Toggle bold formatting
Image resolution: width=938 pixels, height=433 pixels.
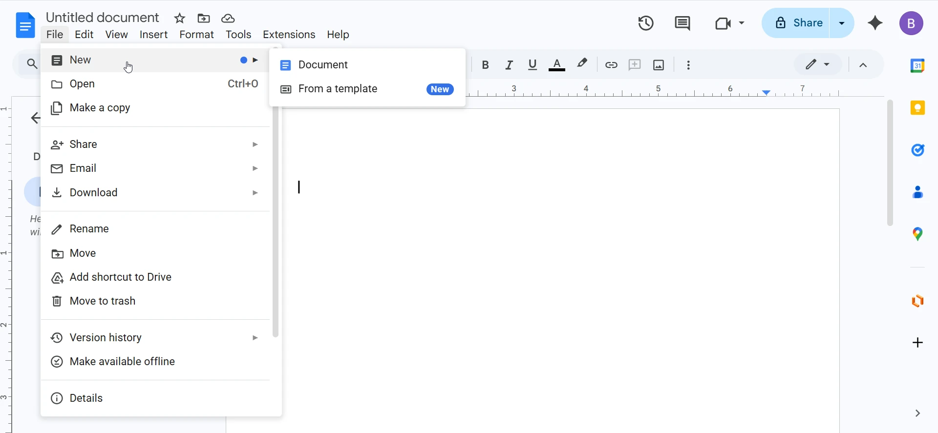[x=485, y=65]
